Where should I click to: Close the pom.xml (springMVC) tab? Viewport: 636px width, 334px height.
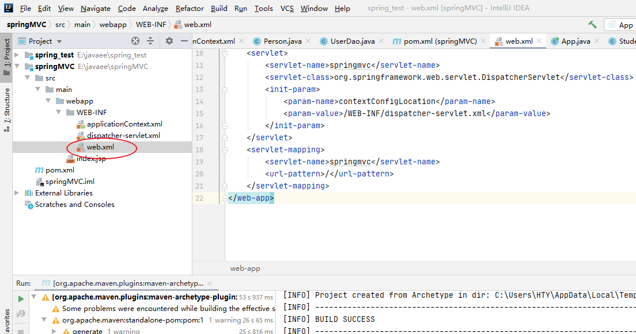tap(483, 41)
